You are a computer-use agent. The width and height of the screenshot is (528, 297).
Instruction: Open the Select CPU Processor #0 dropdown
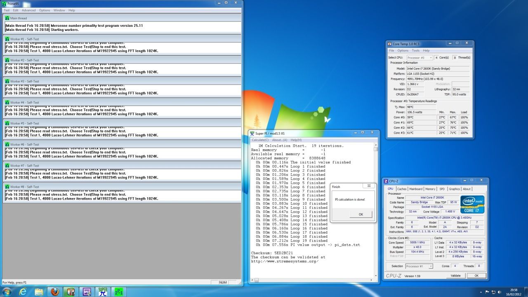tap(420, 58)
